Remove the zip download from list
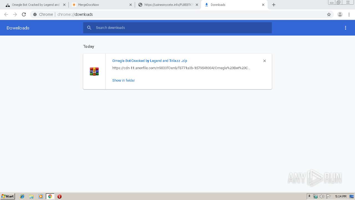The image size is (355, 200). click(265, 61)
